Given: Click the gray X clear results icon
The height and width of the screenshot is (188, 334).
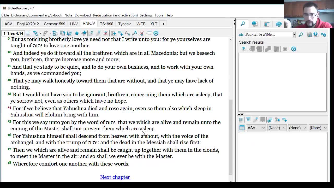Looking at the screenshot, I should pos(285,49).
